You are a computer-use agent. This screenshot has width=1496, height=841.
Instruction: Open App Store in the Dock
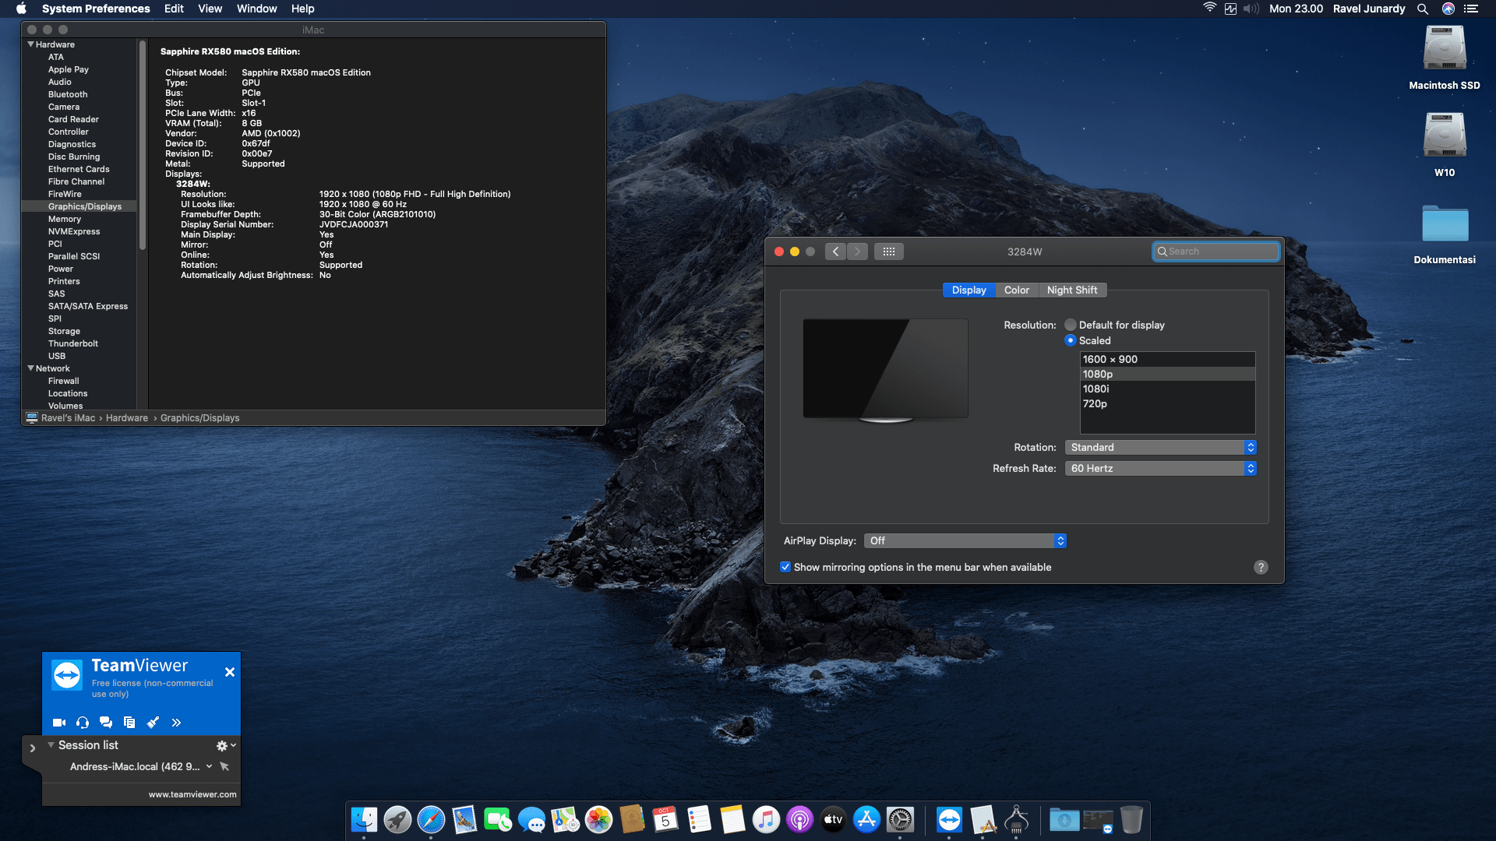(x=866, y=819)
